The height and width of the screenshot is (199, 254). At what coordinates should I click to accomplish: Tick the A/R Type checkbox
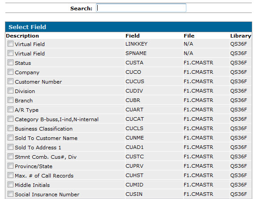11,110
